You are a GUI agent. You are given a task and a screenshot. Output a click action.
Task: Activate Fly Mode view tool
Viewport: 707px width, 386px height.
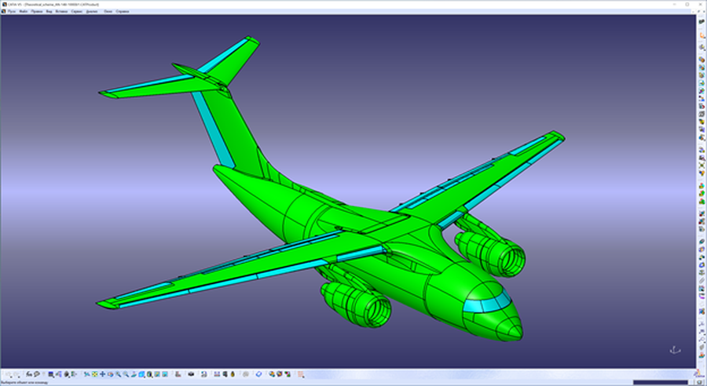pos(87,373)
